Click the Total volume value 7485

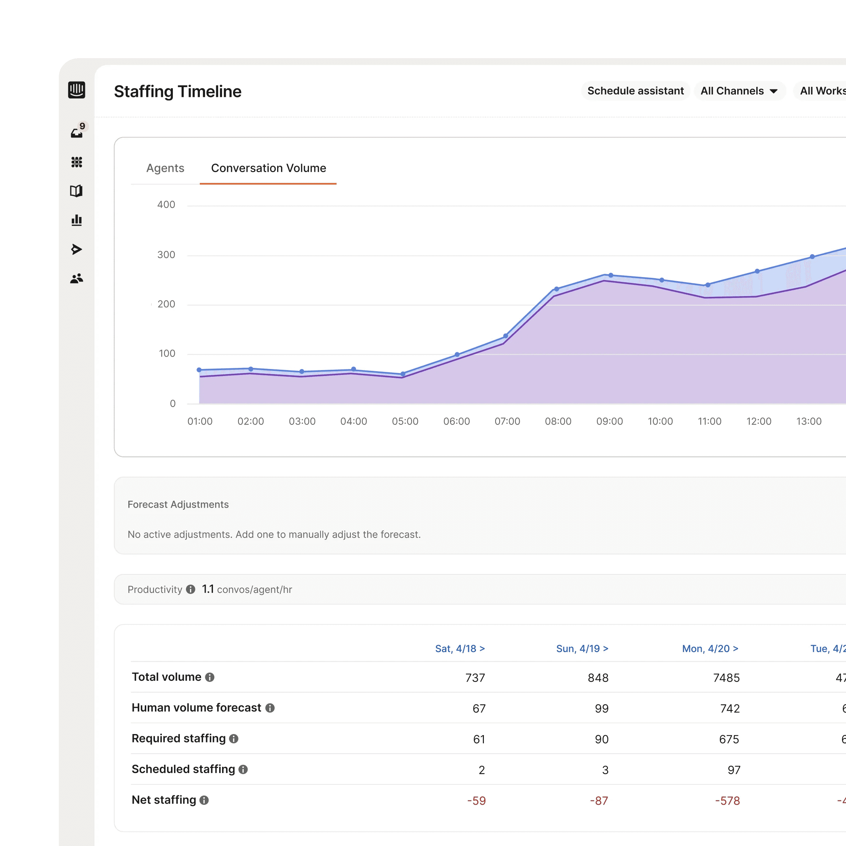(x=726, y=678)
